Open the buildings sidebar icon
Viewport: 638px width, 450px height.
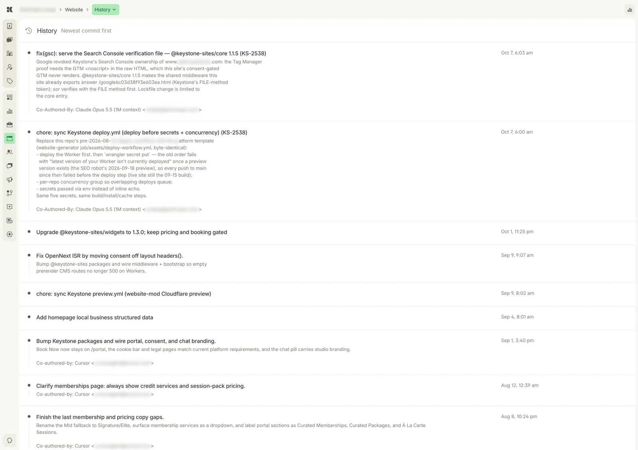coord(10,53)
